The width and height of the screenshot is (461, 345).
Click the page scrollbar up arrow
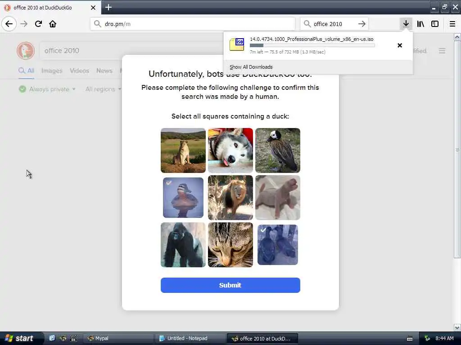click(457, 37)
